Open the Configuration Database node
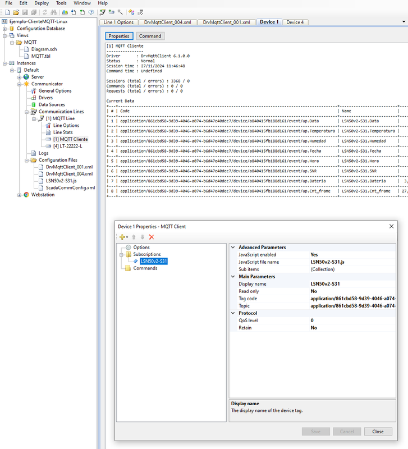 pyautogui.click(x=40, y=29)
